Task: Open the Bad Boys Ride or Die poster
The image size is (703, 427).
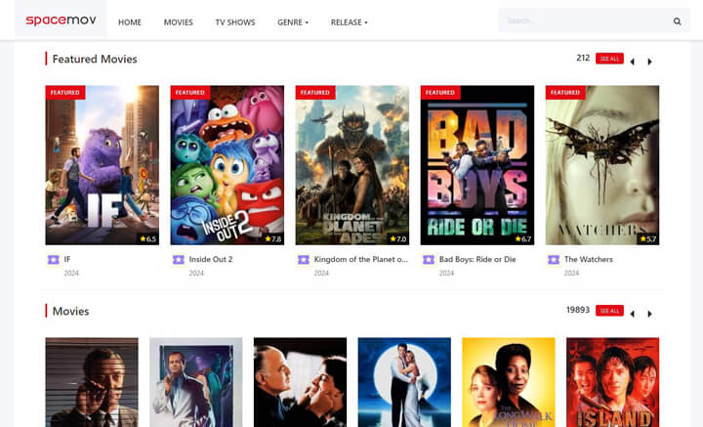Action: [x=477, y=165]
